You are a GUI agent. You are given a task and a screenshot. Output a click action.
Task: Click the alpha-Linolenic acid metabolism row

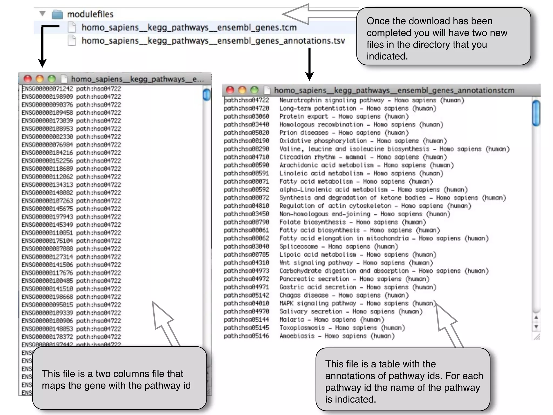click(x=346, y=189)
